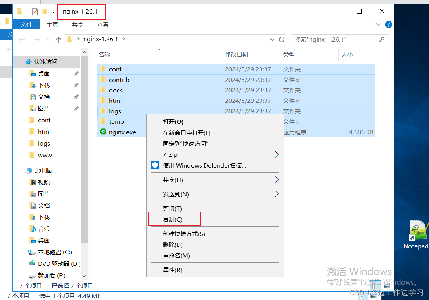Viewport: 429px width, 300px height.
Task: Choose 重命名(M) in context menu
Action: point(215,256)
